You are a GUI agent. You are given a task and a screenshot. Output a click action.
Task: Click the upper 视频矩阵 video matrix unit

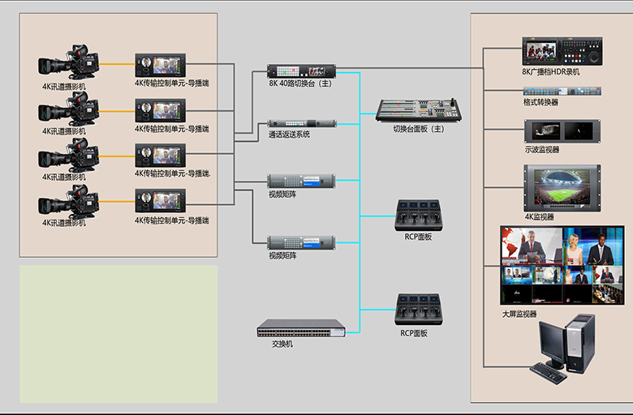302,180
